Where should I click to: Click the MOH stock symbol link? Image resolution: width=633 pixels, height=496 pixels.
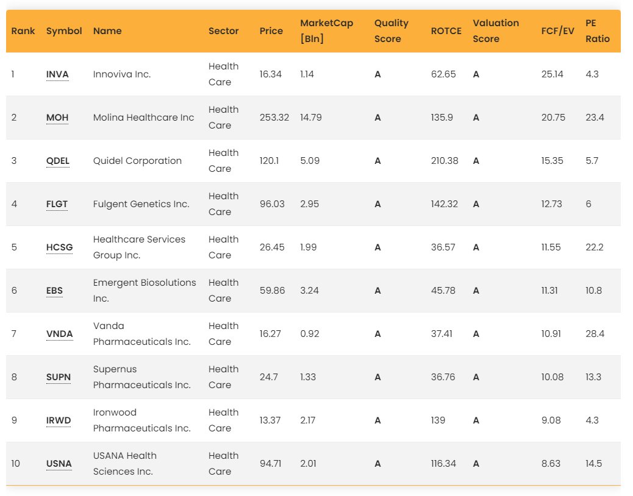[x=57, y=118]
